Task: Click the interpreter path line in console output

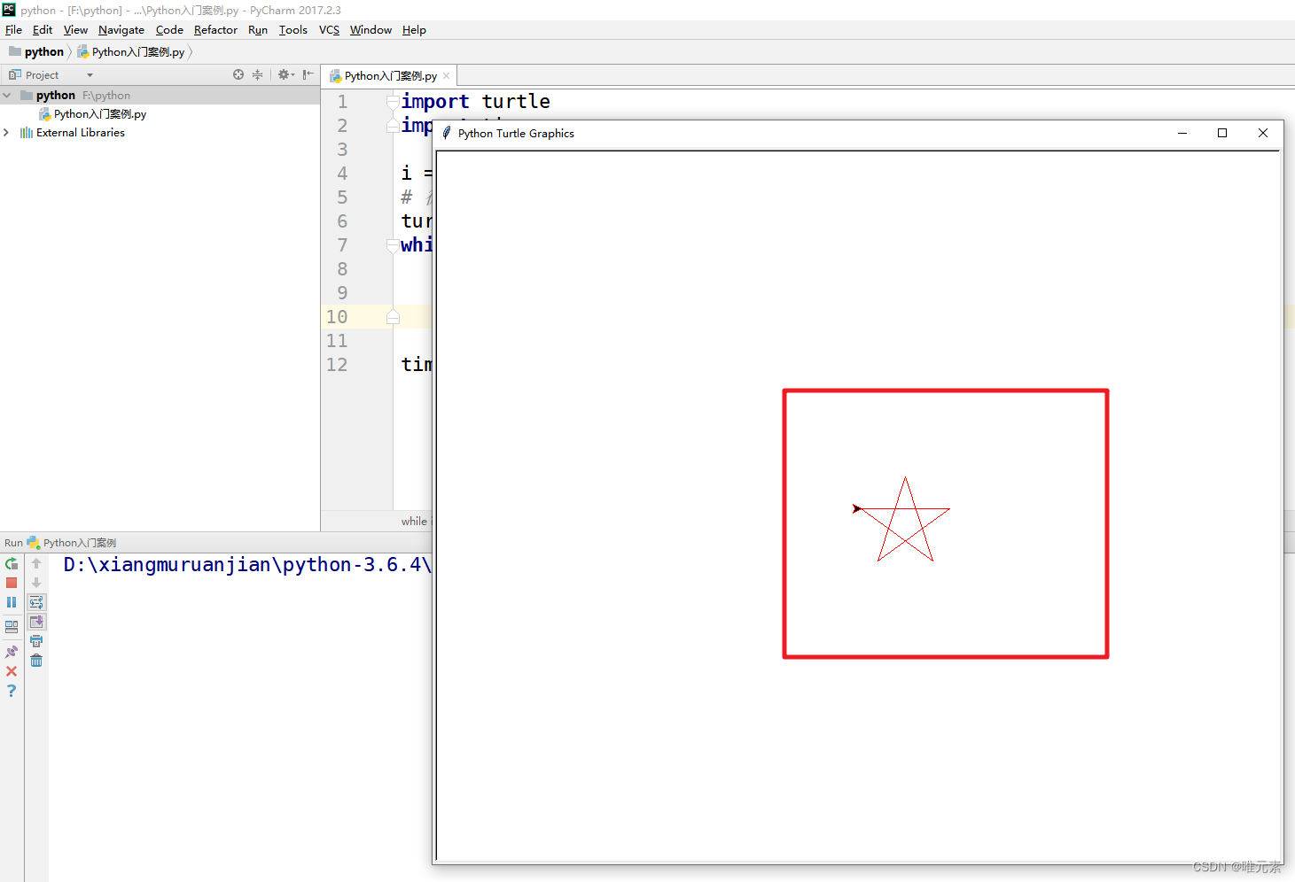Action: (x=247, y=565)
